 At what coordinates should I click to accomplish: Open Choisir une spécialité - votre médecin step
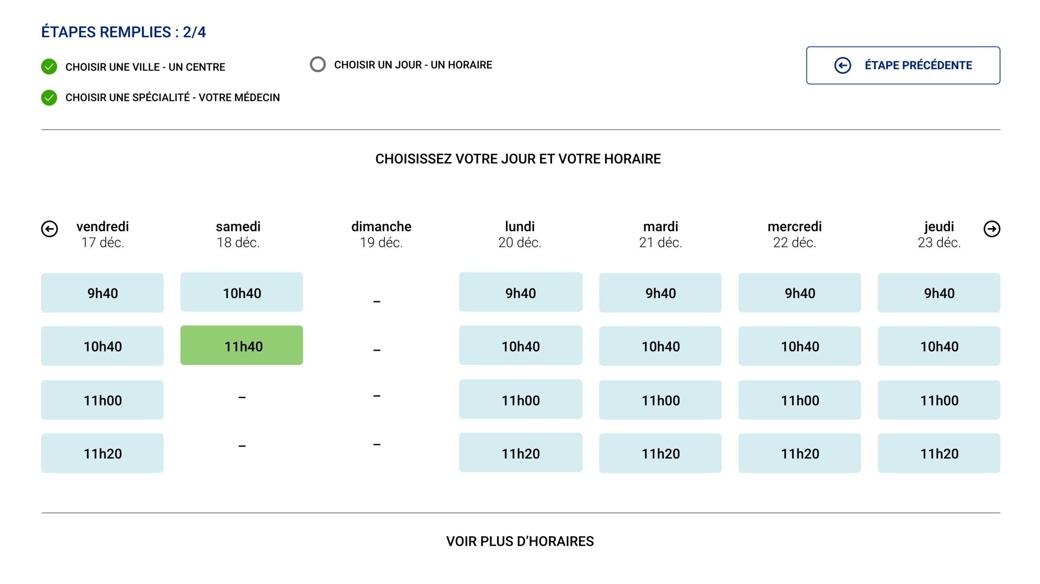point(172,97)
